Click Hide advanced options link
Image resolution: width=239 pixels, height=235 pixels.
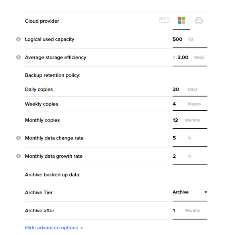pyautogui.click(x=51, y=228)
